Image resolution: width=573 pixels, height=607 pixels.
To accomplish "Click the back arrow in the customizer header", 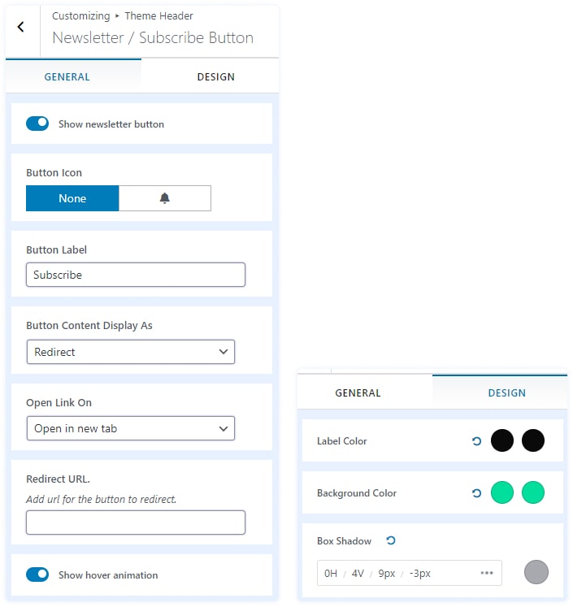I will pos(21,27).
